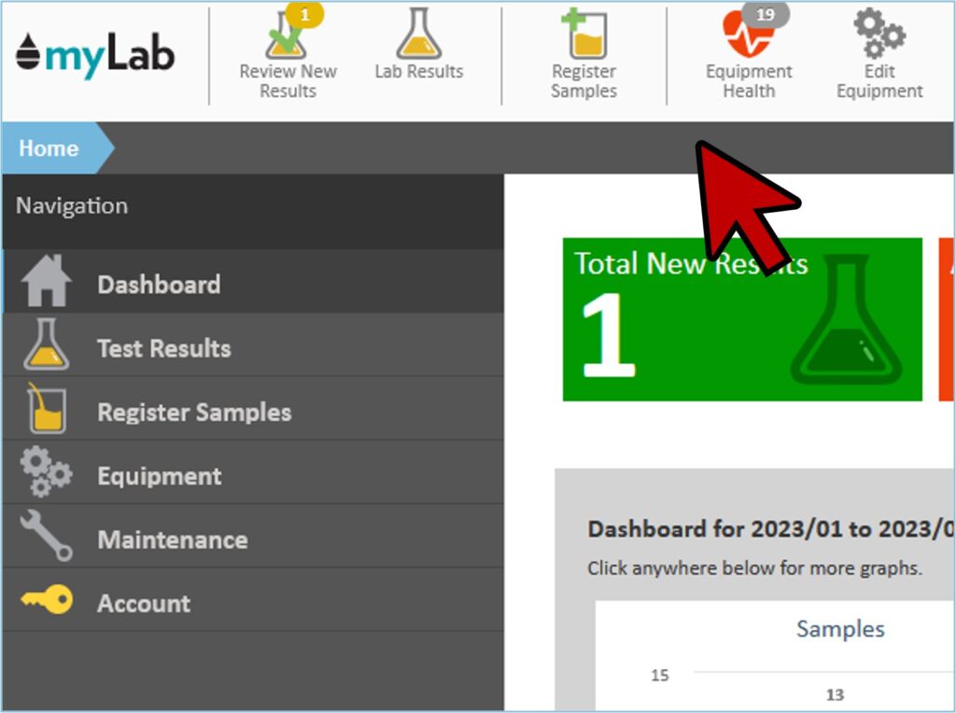Screen dimensions: 956x713
Task: Go to Maintenance in the sidebar
Action: (173, 540)
